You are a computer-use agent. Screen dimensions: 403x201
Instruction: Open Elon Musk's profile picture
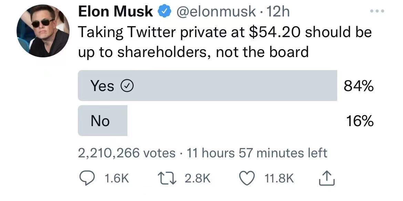(43, 31)
